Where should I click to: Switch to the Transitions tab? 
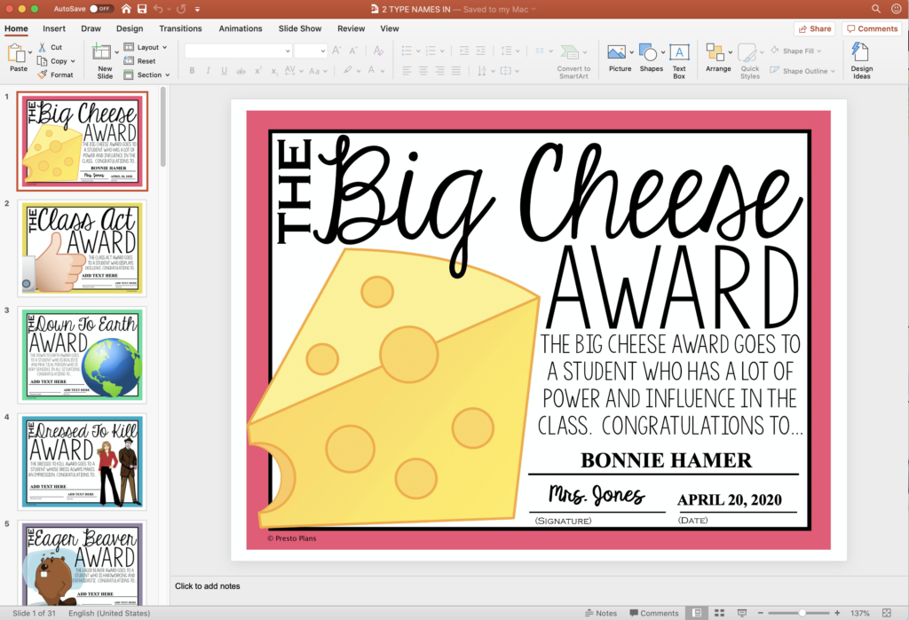click(x=180, y=28)
